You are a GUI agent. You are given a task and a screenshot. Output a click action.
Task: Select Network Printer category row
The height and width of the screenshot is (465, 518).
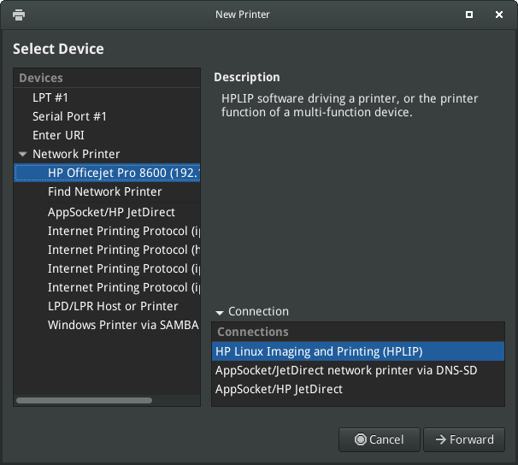107,154
